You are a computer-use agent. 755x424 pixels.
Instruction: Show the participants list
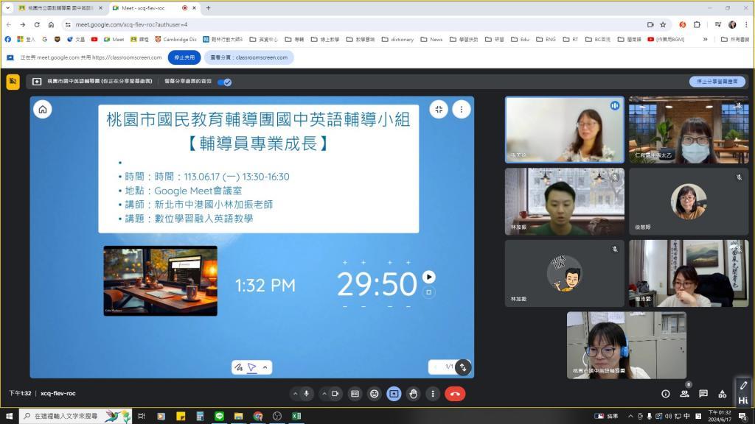pyautogui.click(x=684, y=394)
